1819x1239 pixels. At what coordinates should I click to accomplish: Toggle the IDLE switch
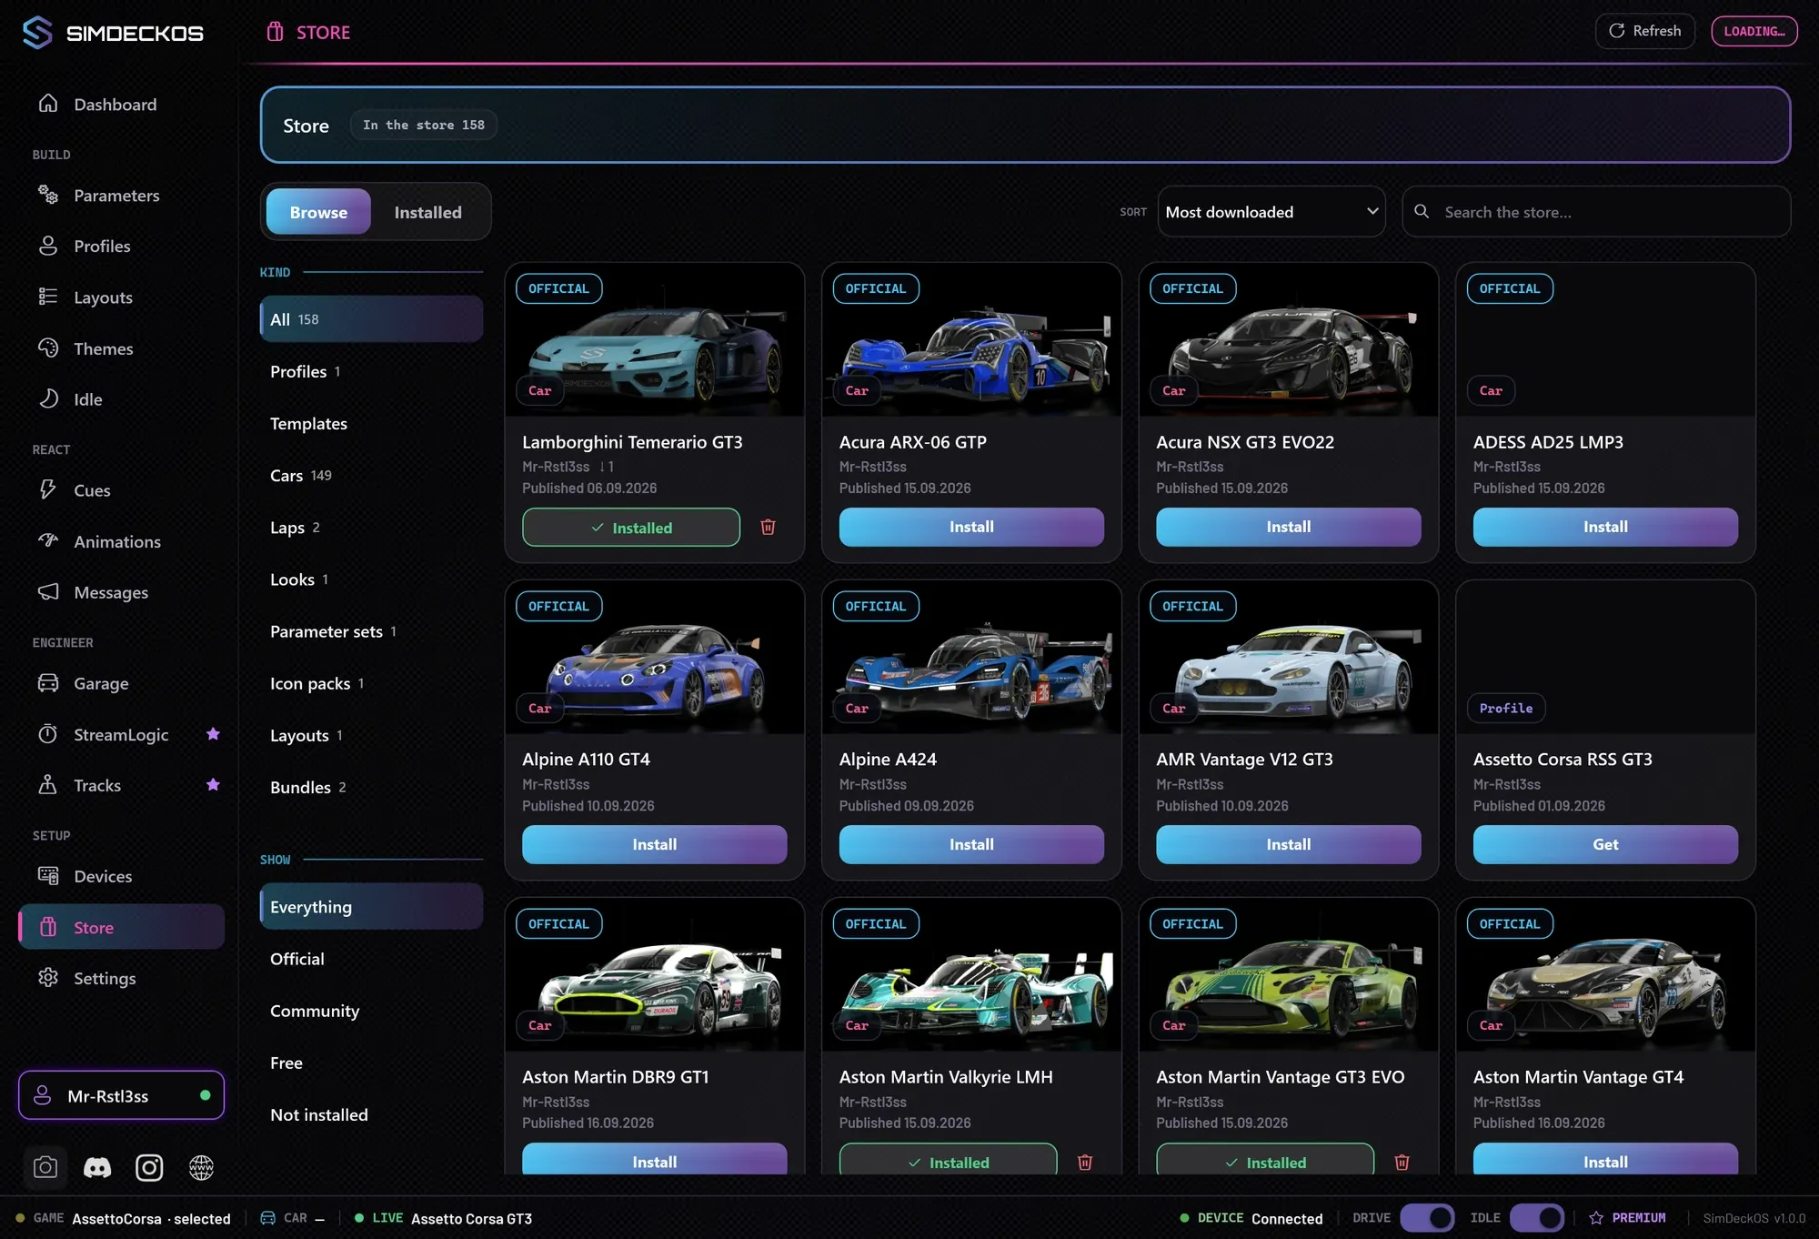coord(1537,1217)
